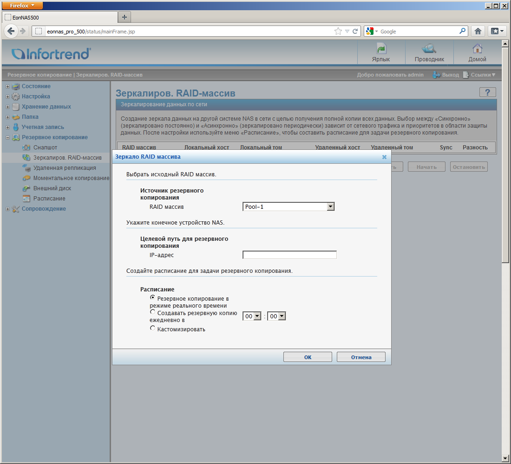This screenshot has height=464, width=511.
Task: Click the Выход logout link
Action: (451, 75)
